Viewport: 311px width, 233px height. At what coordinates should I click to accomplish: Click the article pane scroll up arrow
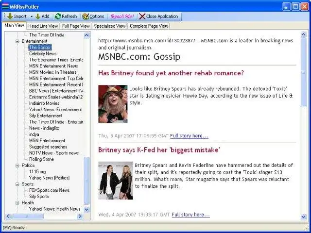(x=304, y=34)
